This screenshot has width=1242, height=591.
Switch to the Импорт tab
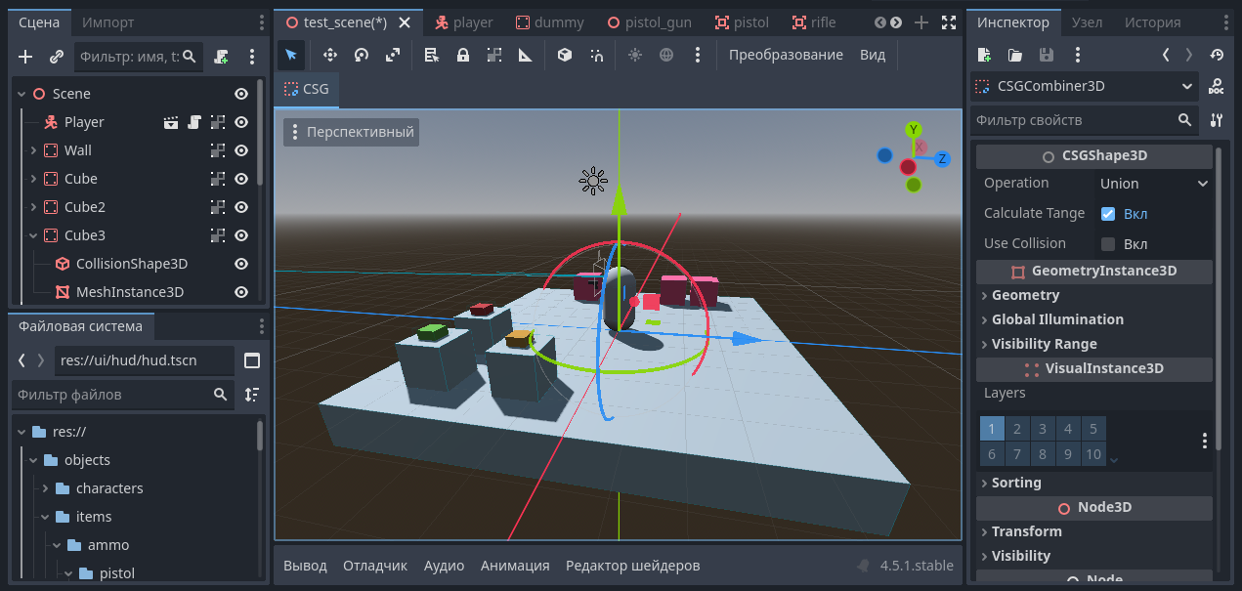point(108,22)
